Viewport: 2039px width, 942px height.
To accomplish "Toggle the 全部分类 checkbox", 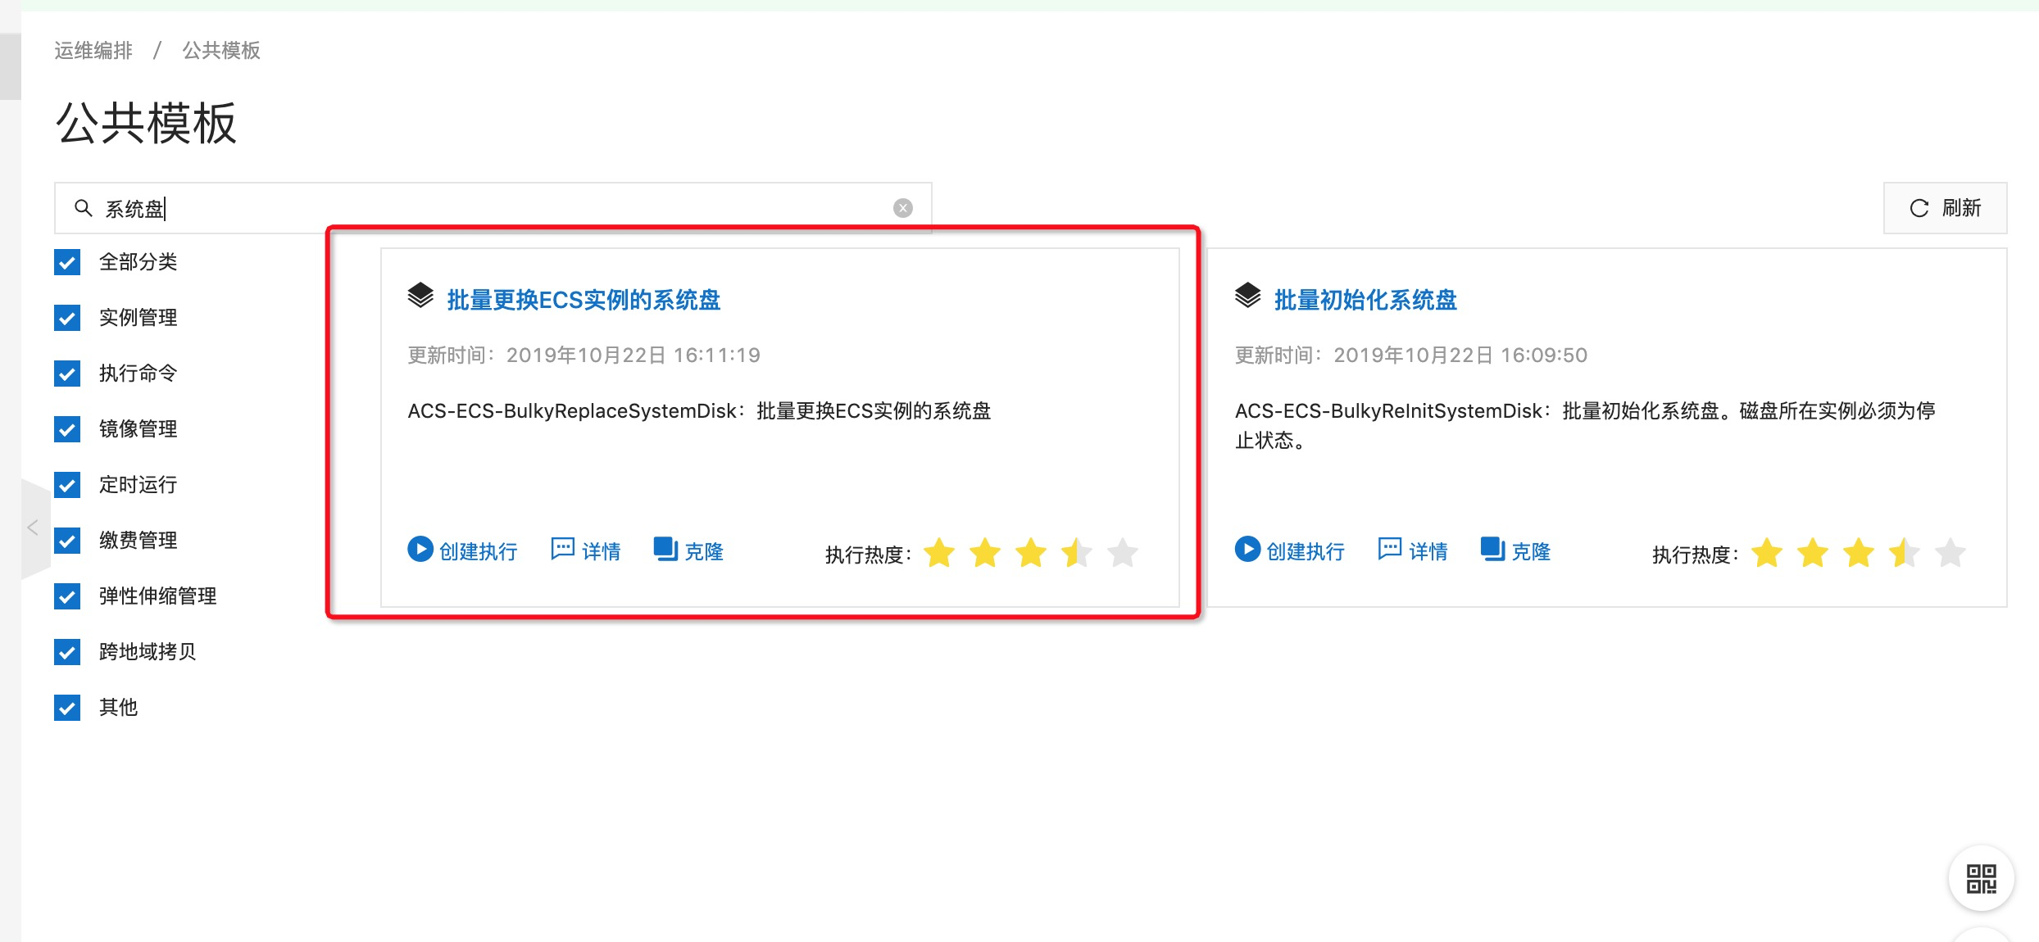I will (x=67, y=262).
